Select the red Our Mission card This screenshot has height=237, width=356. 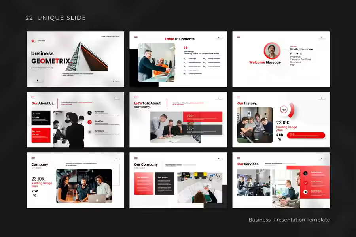click(144, 183)
